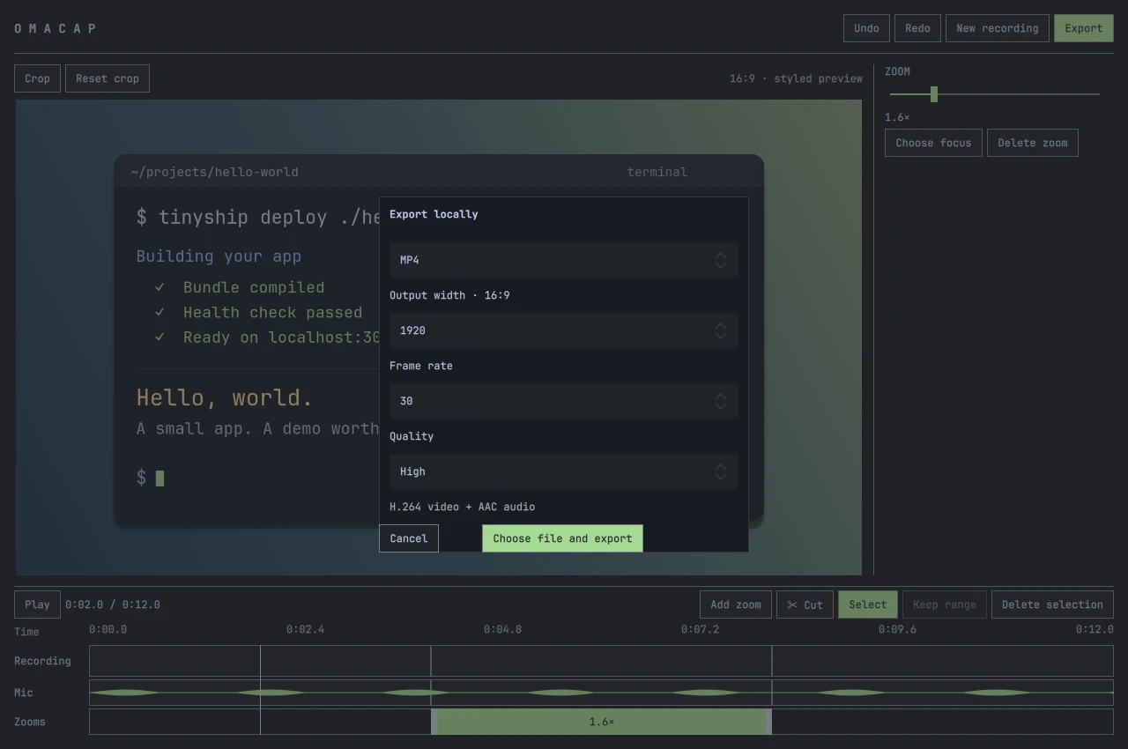Adjust the Zoom slider handle

tap(934, 93)
